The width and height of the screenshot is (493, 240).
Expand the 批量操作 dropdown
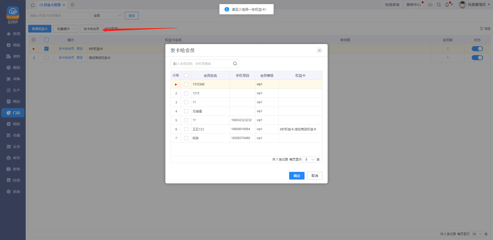coord(66,29)
